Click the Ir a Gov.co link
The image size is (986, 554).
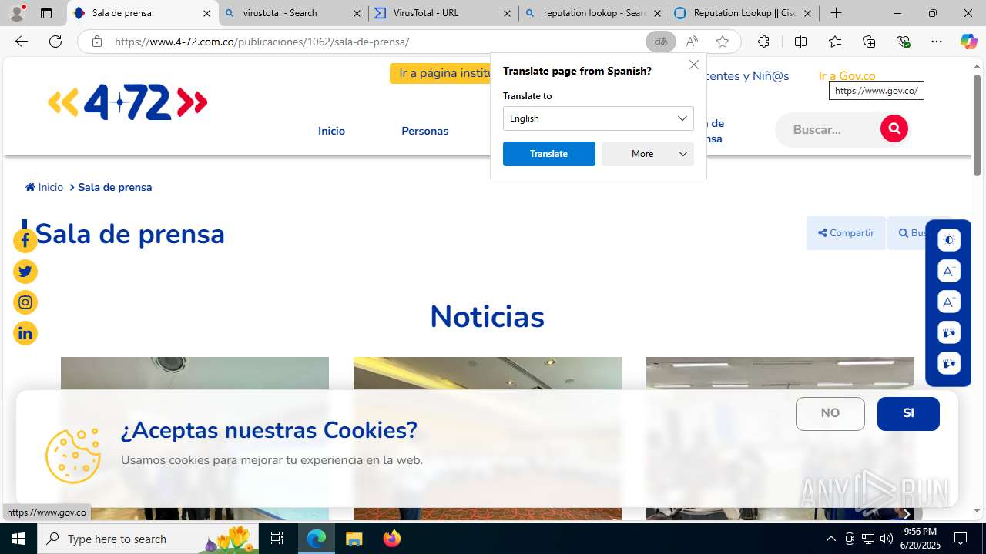tap(847, 75)
